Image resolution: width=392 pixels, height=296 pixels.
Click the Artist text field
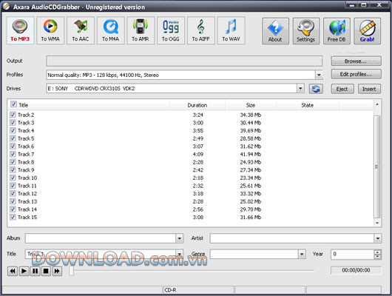point(292,238)
